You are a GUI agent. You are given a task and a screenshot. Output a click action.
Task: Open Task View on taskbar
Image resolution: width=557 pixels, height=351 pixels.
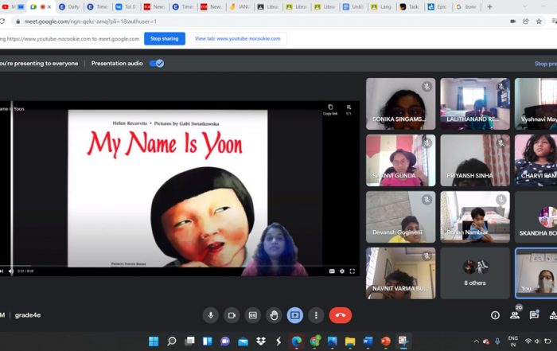click(189, 341)
